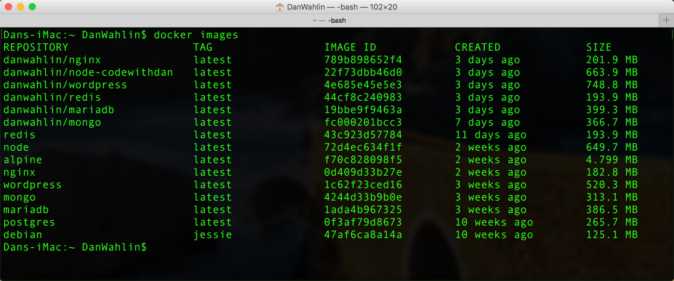Click image ID 22f73dbb46d0
Screen dimensions: 674x281
[363, 72]
